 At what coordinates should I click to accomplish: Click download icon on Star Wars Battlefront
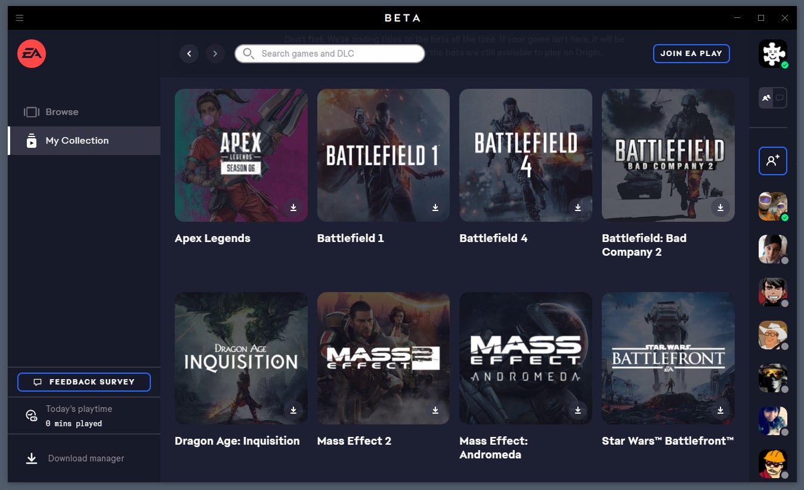[720, 410]
